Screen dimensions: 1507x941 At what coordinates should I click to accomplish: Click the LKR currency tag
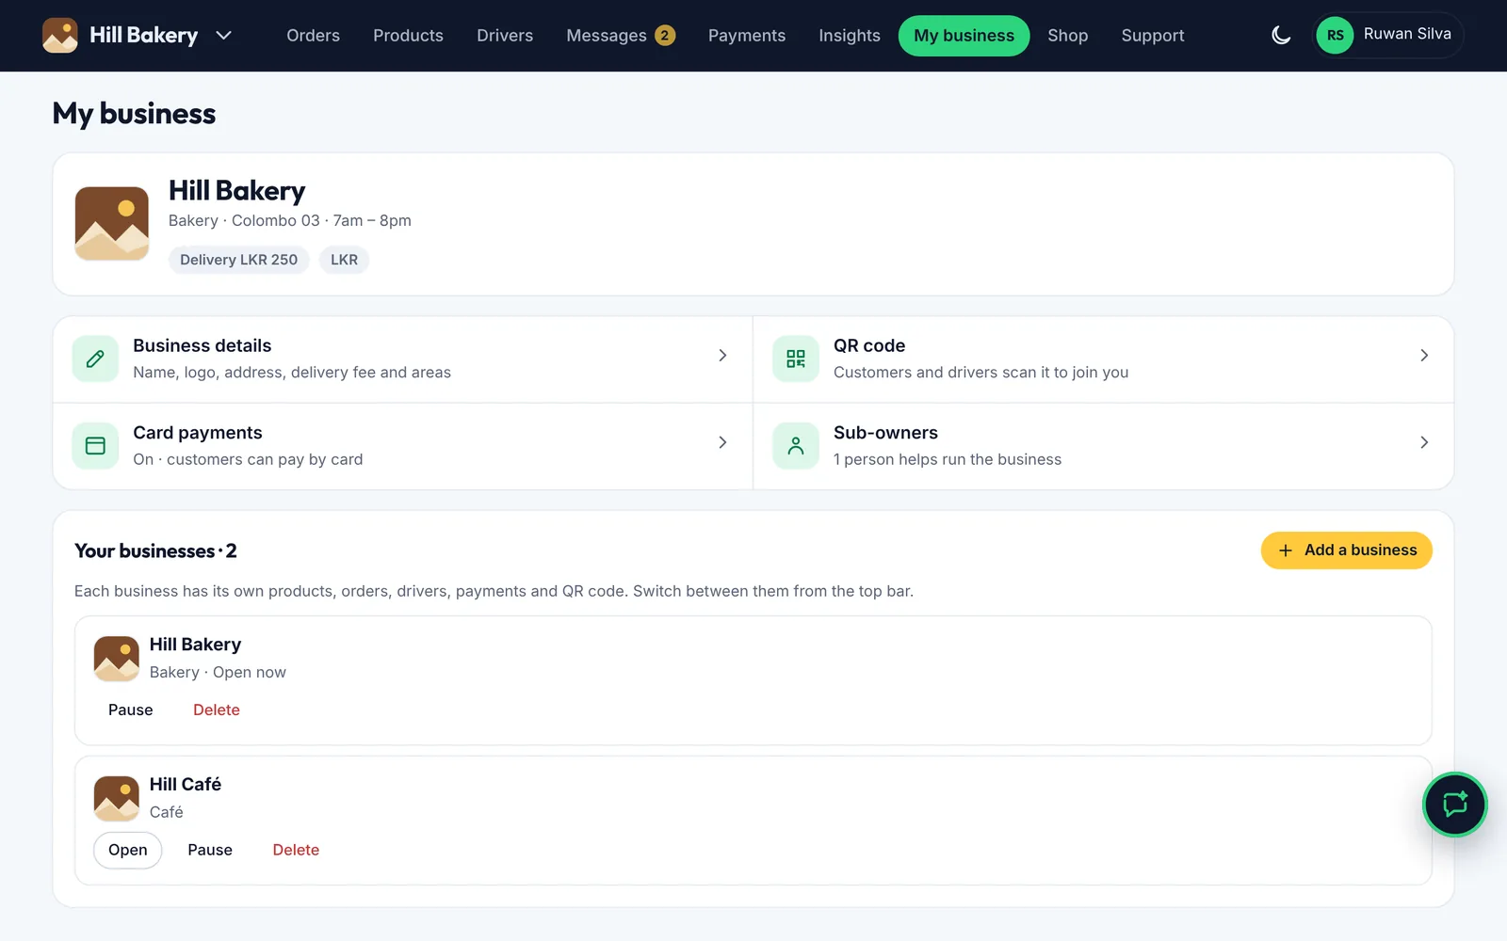344,260
